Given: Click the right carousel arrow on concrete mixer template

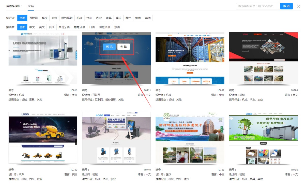Looking at the screenshot, I should 74,130.
